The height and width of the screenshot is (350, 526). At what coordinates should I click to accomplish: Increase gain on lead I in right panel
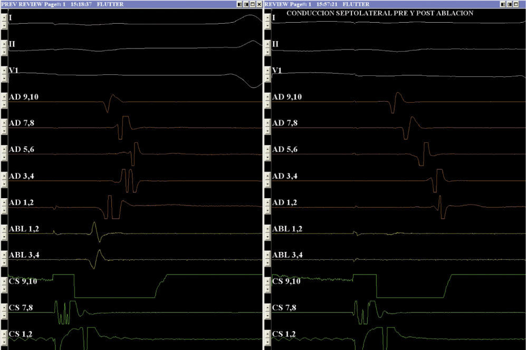267,17
